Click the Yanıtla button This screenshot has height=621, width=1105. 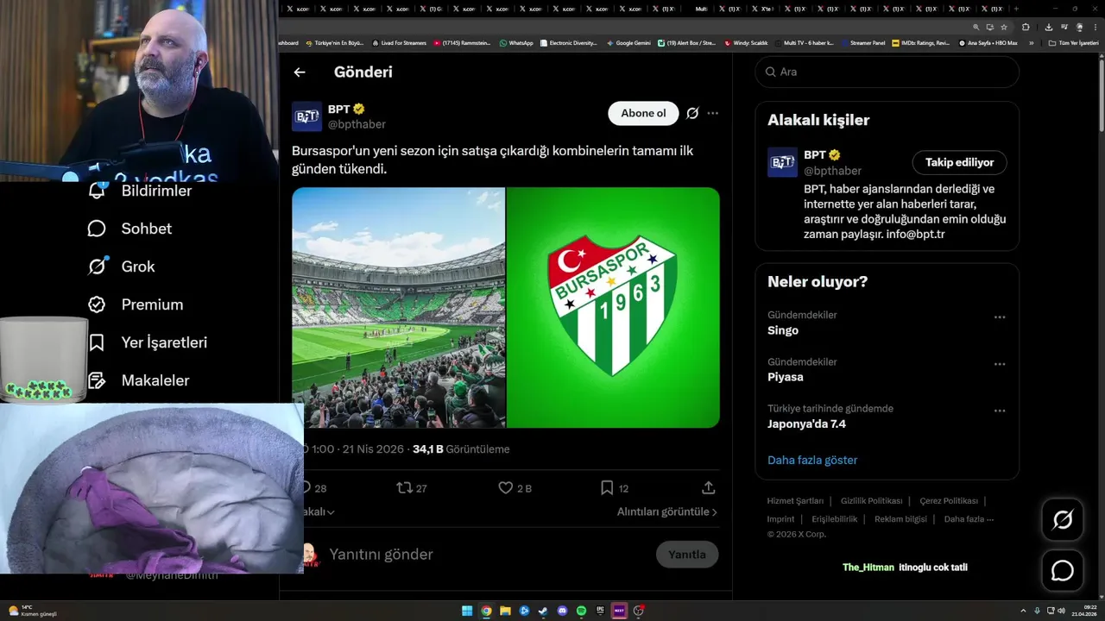click(x=687, y=555)
